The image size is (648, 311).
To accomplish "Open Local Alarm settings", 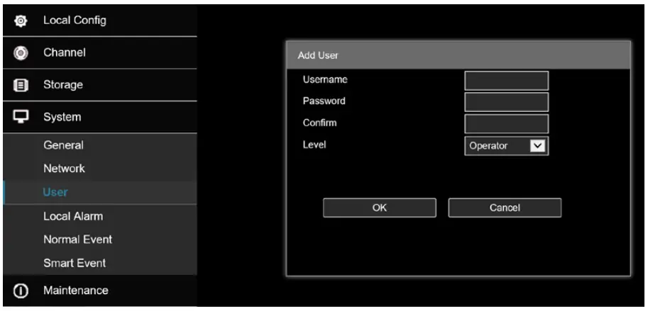I will click(x=100, y=216).
